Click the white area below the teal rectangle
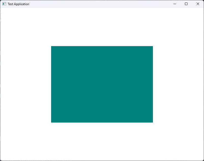Screen dimensions: 204x161 click(102, 141)
